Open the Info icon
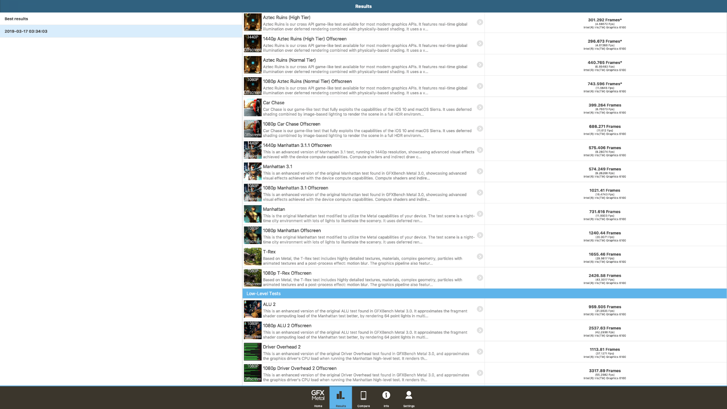 tap(386, 397)
